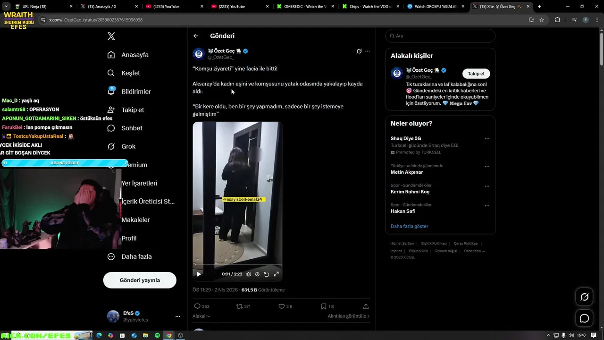
Task: Switch to the Anasayfa / X tab
Action: [x=109, y=7]
